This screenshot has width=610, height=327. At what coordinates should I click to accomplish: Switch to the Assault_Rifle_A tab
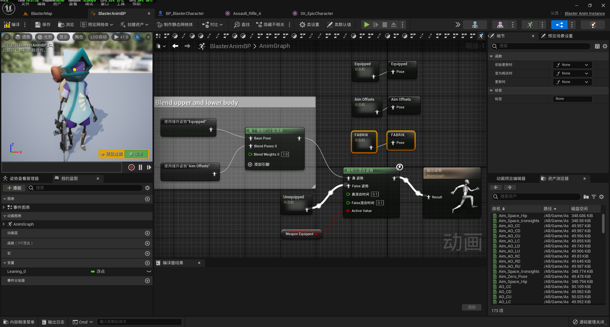click(247, 14)
